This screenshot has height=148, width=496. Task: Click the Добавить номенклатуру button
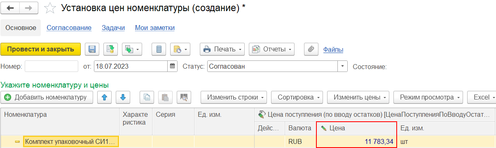point(47,97)
